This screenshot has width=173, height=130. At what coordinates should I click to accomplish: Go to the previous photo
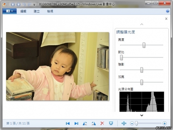pos(68,124)
